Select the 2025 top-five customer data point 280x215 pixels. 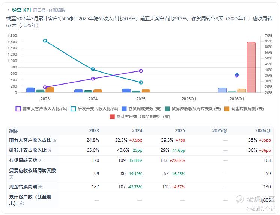coord(141,71)
